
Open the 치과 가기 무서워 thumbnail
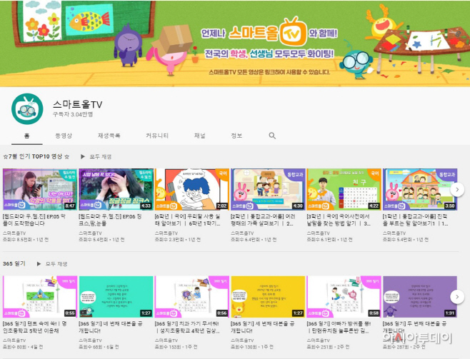point(192,297)
